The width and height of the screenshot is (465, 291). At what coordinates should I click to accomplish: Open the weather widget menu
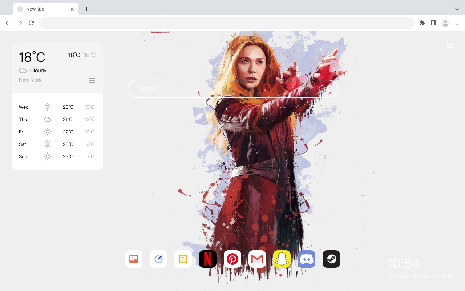click(92, 80)
